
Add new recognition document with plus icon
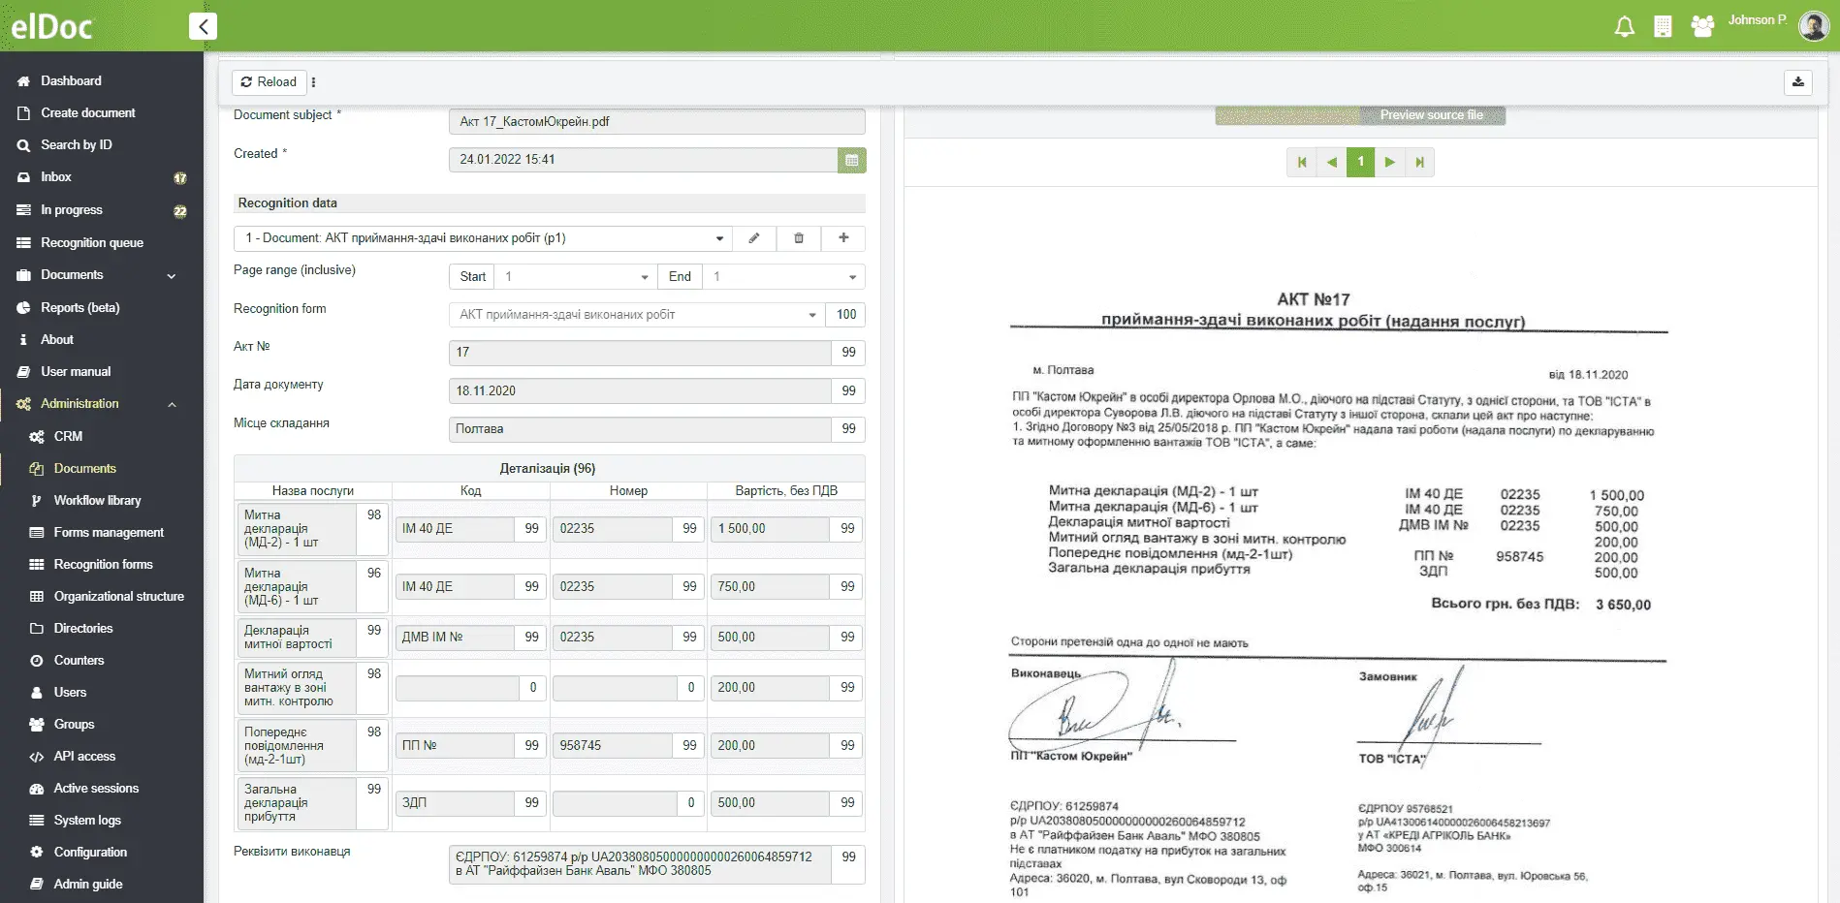[x=843, y=238]
